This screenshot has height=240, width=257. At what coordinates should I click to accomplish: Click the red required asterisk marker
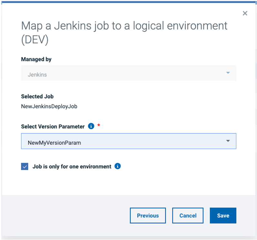click(99, 125)
